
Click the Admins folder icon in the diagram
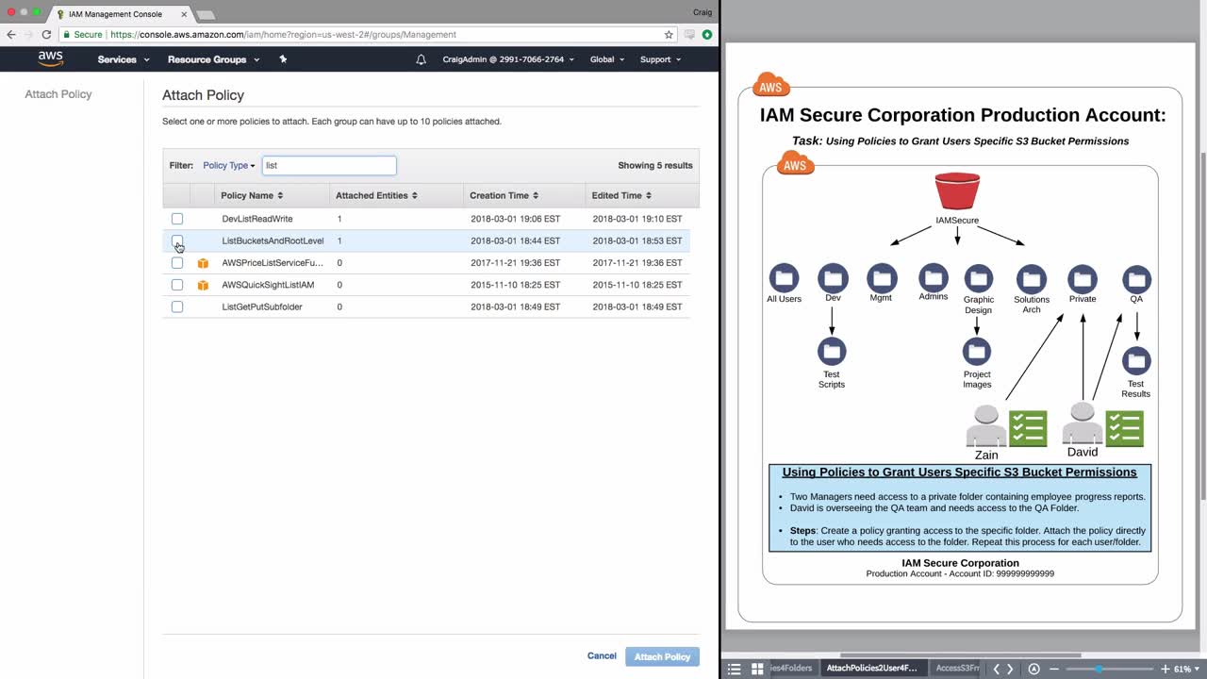[934, 277]
